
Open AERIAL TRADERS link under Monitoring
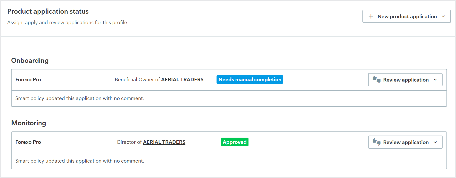click(x=164, y=142)
